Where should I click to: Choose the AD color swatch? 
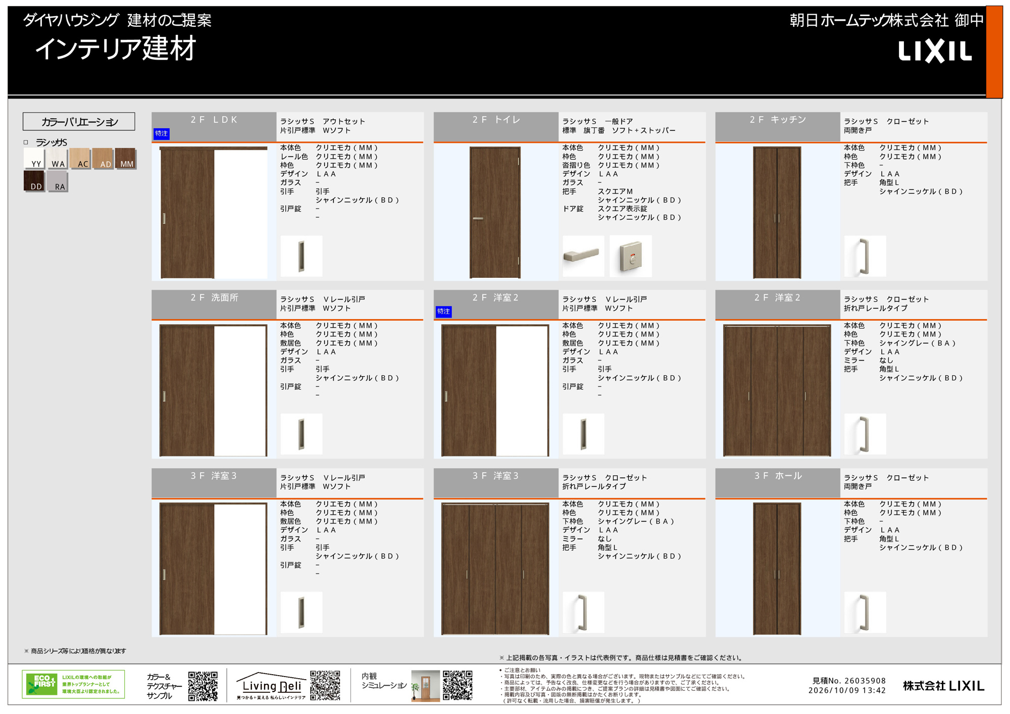tap(103, 158)
